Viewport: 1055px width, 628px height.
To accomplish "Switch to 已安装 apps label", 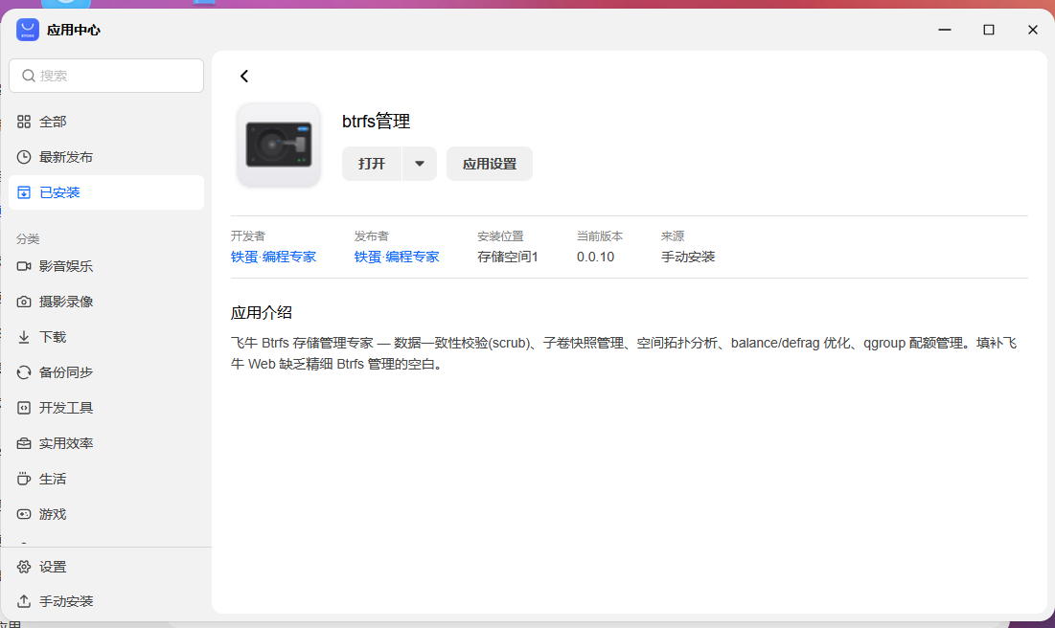I will point(59,192).
